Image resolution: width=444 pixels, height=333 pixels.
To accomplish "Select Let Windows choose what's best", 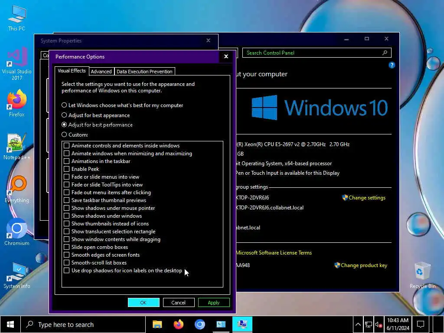I will pyautogui.click(x=122, y=105).
